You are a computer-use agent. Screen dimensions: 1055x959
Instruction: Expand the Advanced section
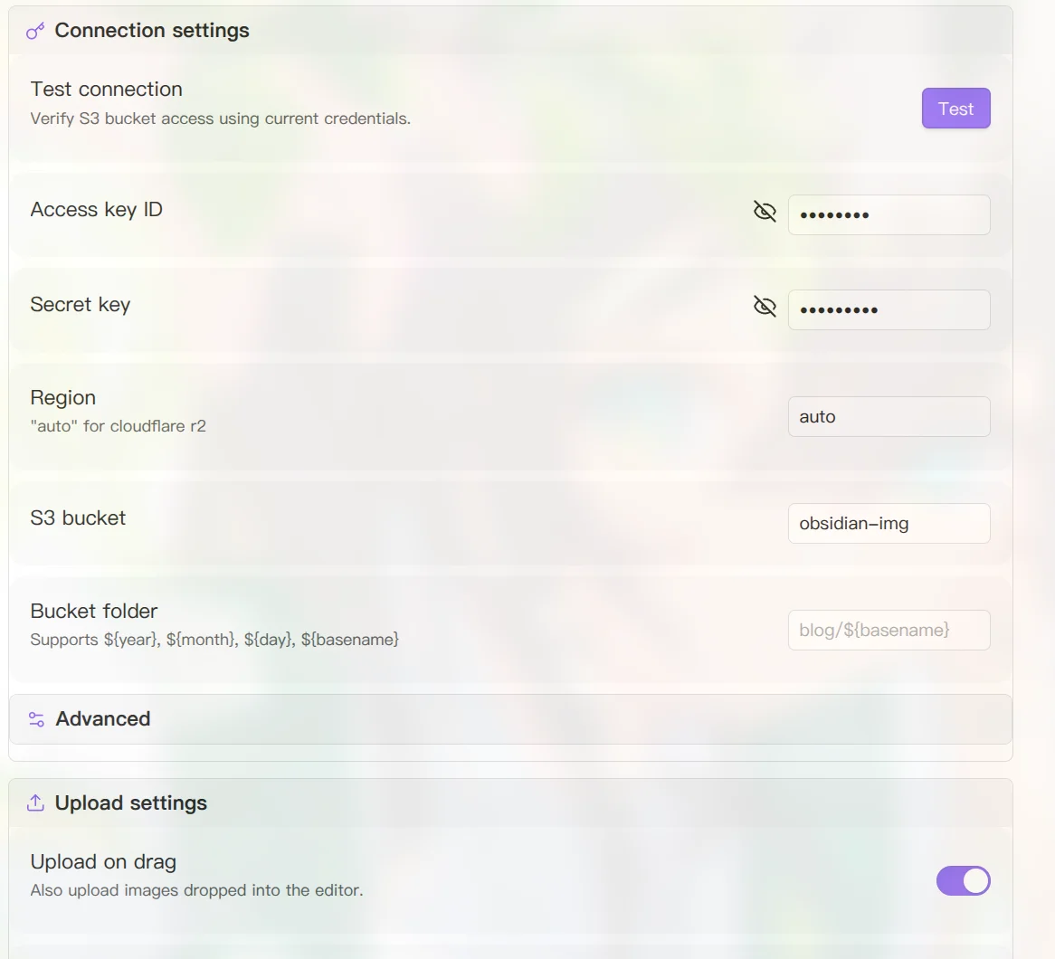[510, 719]
